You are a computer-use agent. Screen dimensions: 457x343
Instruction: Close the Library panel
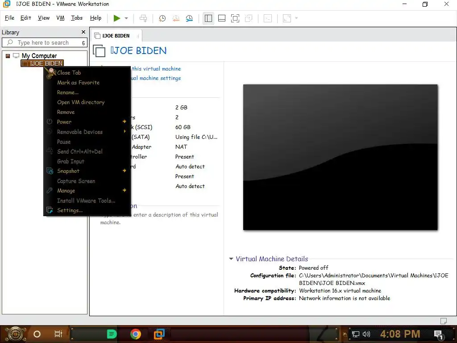[83, 32]
